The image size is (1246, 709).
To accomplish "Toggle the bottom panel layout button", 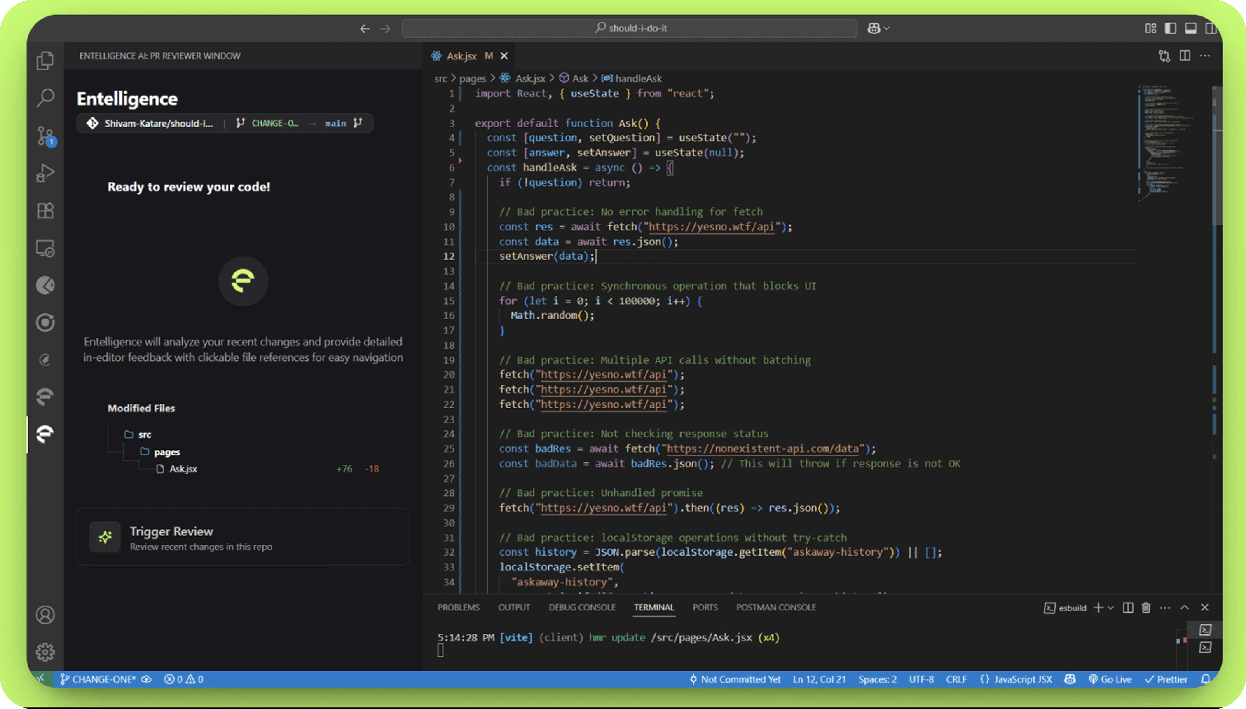I will point(1190,28).
